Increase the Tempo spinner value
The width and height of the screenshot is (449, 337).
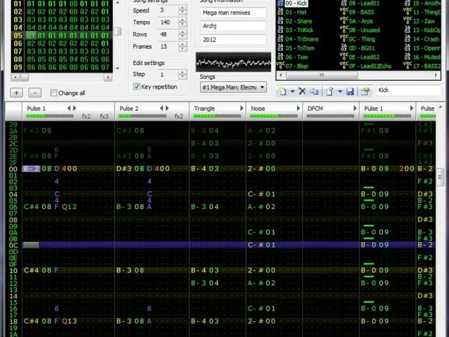tap(182, 20)
